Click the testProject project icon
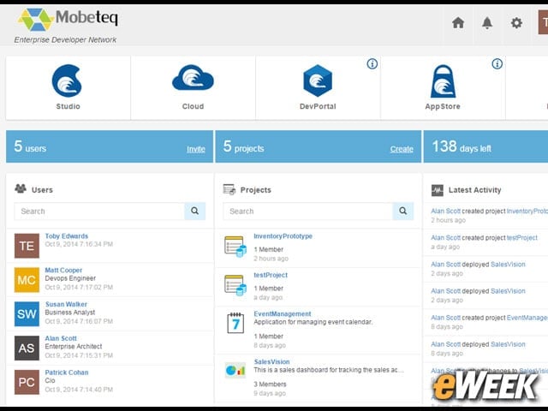 click(235, 285)
